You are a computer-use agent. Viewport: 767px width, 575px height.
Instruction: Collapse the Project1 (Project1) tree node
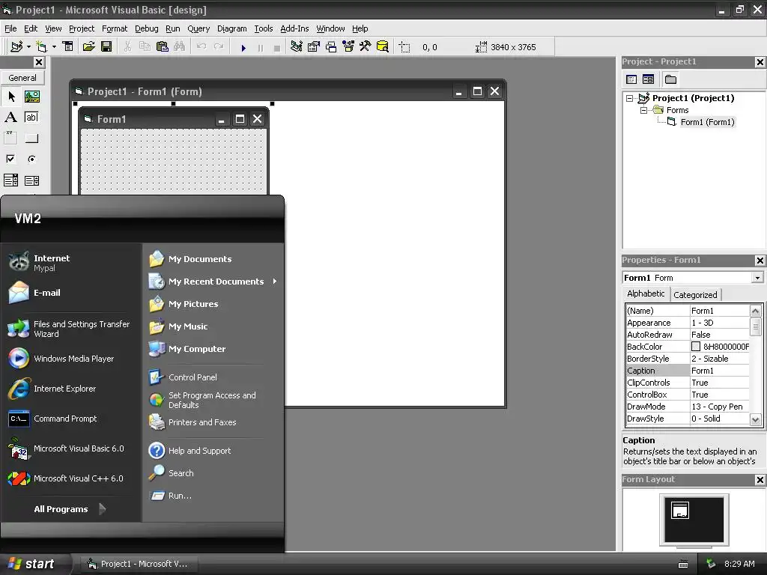[x=629, y=98]
